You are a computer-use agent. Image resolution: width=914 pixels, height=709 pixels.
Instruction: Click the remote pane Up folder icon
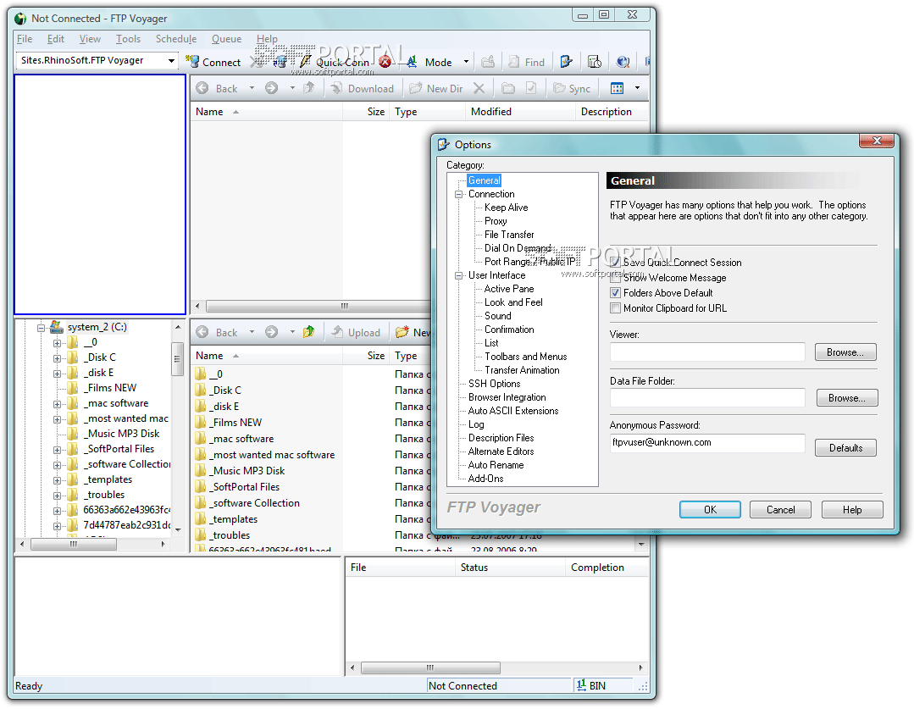point(309,88)
